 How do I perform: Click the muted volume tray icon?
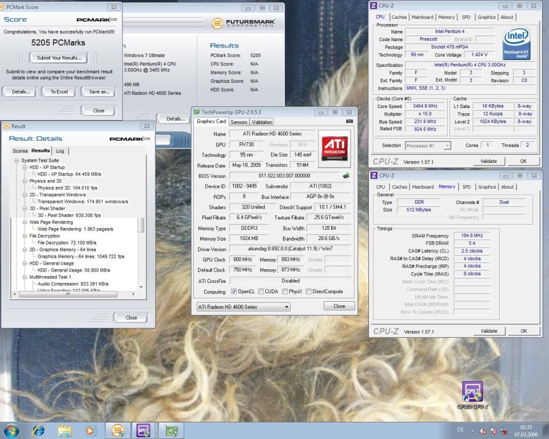click(x=483, y=431)
